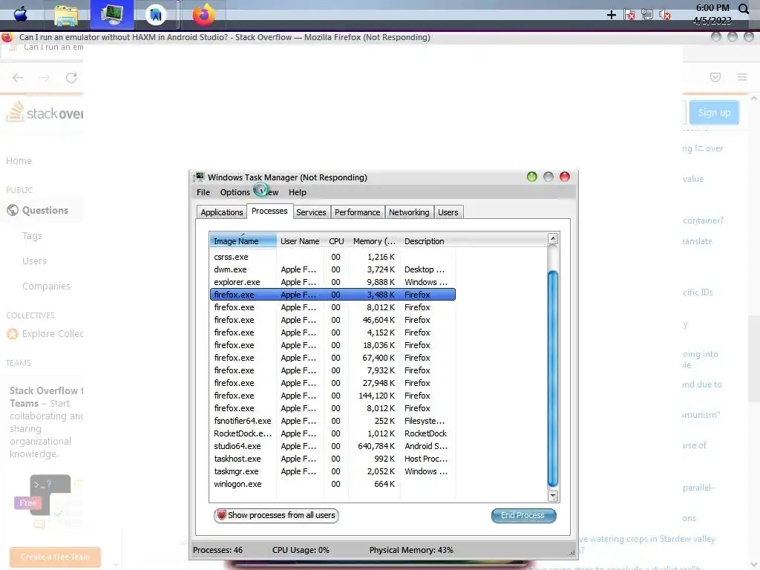
Task: Switch to the Networking tab
Action: [409, 212]
